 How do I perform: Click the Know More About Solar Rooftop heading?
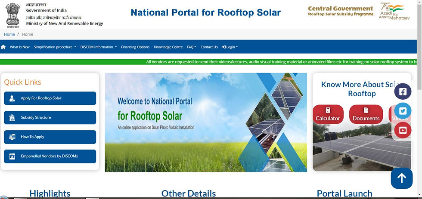362,89
